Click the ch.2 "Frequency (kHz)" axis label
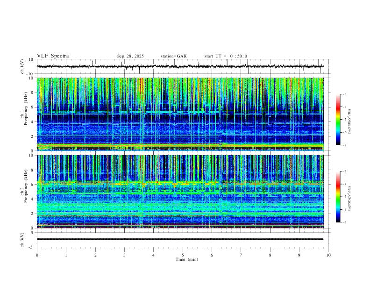 click(x=26, y=186)
